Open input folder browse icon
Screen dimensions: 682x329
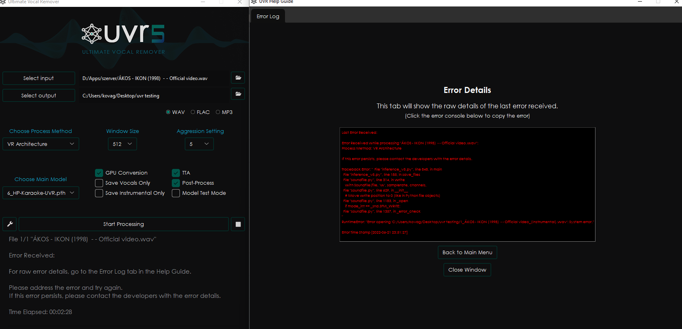coord(238,78)
